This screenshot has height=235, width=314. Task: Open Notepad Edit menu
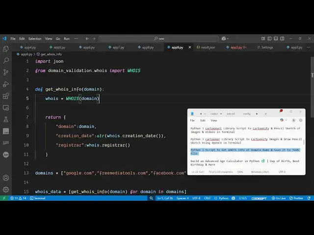[203, 120]
